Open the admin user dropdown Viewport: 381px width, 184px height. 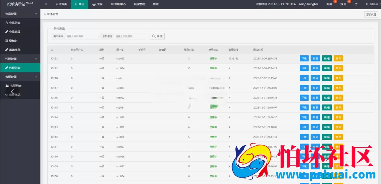tap(372, 4)
